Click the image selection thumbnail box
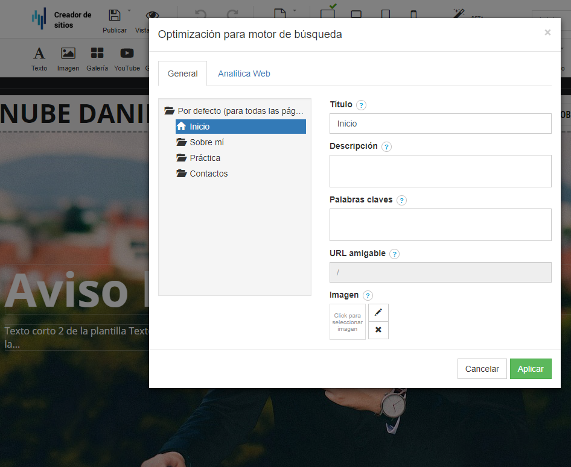 [348, 322]
